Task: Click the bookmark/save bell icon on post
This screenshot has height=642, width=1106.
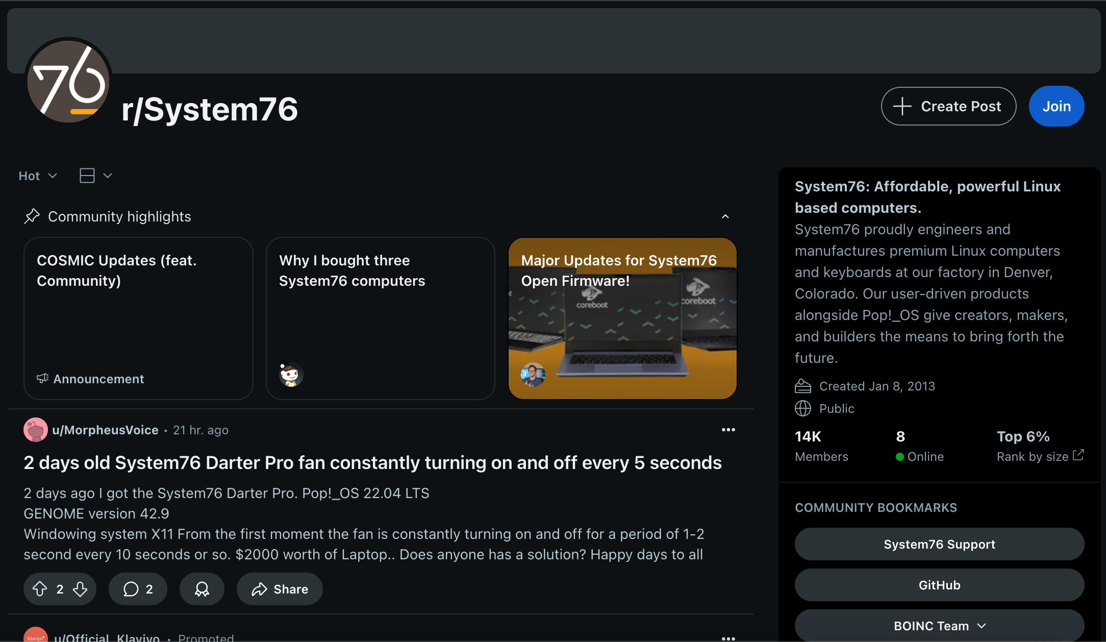Action: click(x=203, y=588)
